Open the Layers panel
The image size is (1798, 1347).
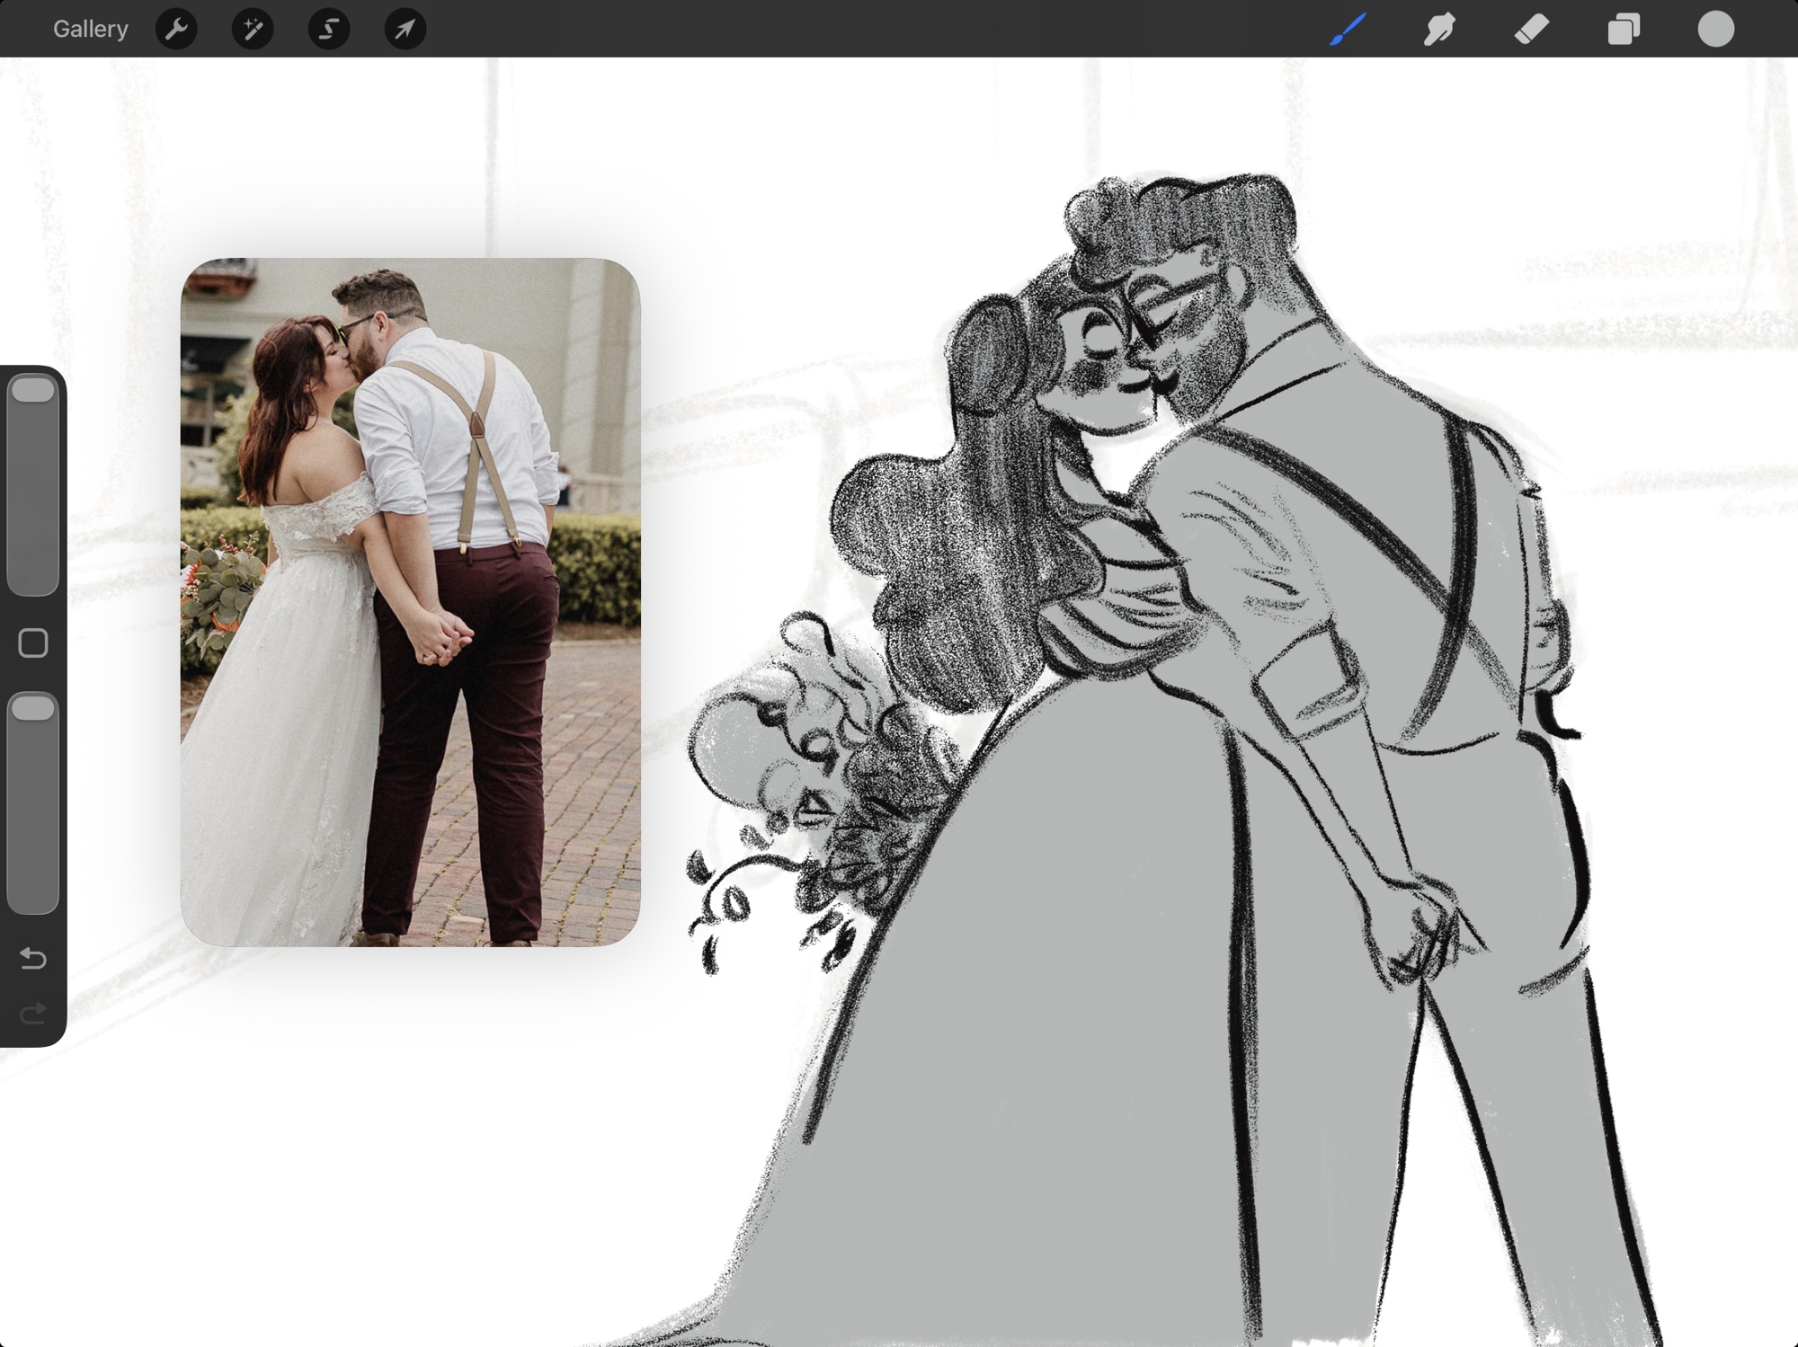pyautogui.click(x=1624, y=29)
